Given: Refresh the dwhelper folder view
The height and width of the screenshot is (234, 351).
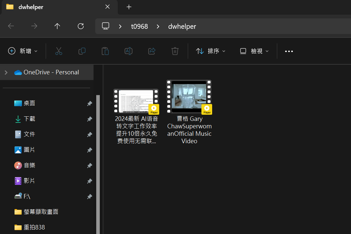Looking at the screenshot, I should (x=81, y=26).
